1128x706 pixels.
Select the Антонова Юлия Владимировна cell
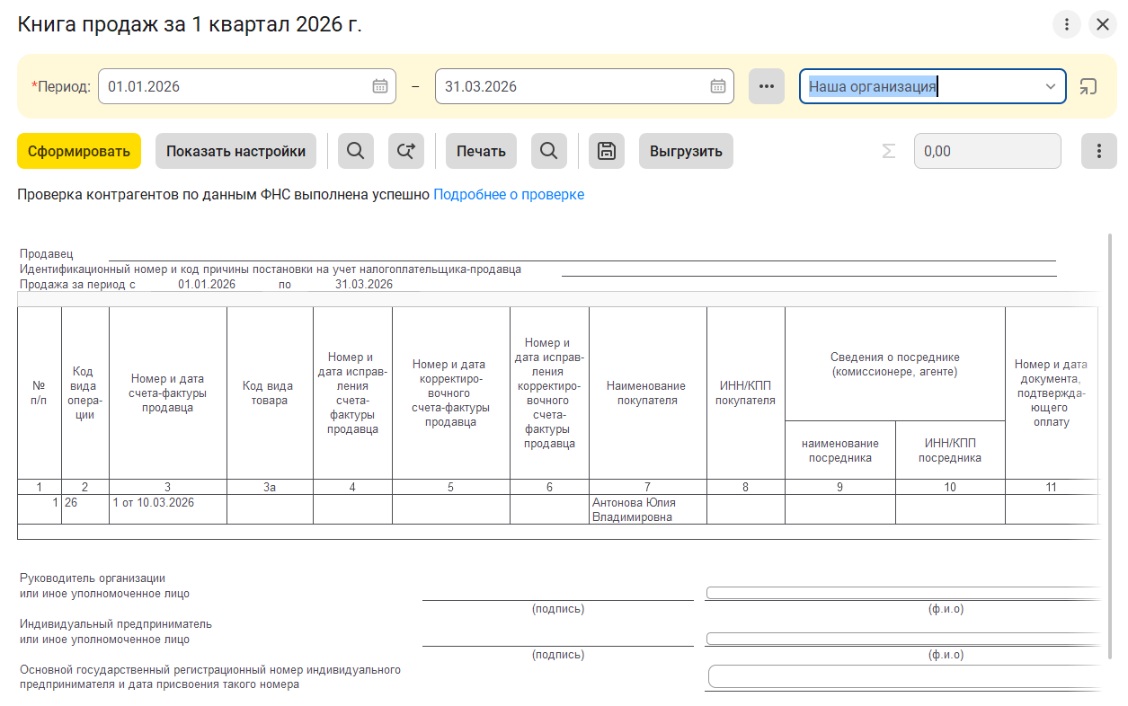point(647,509)
